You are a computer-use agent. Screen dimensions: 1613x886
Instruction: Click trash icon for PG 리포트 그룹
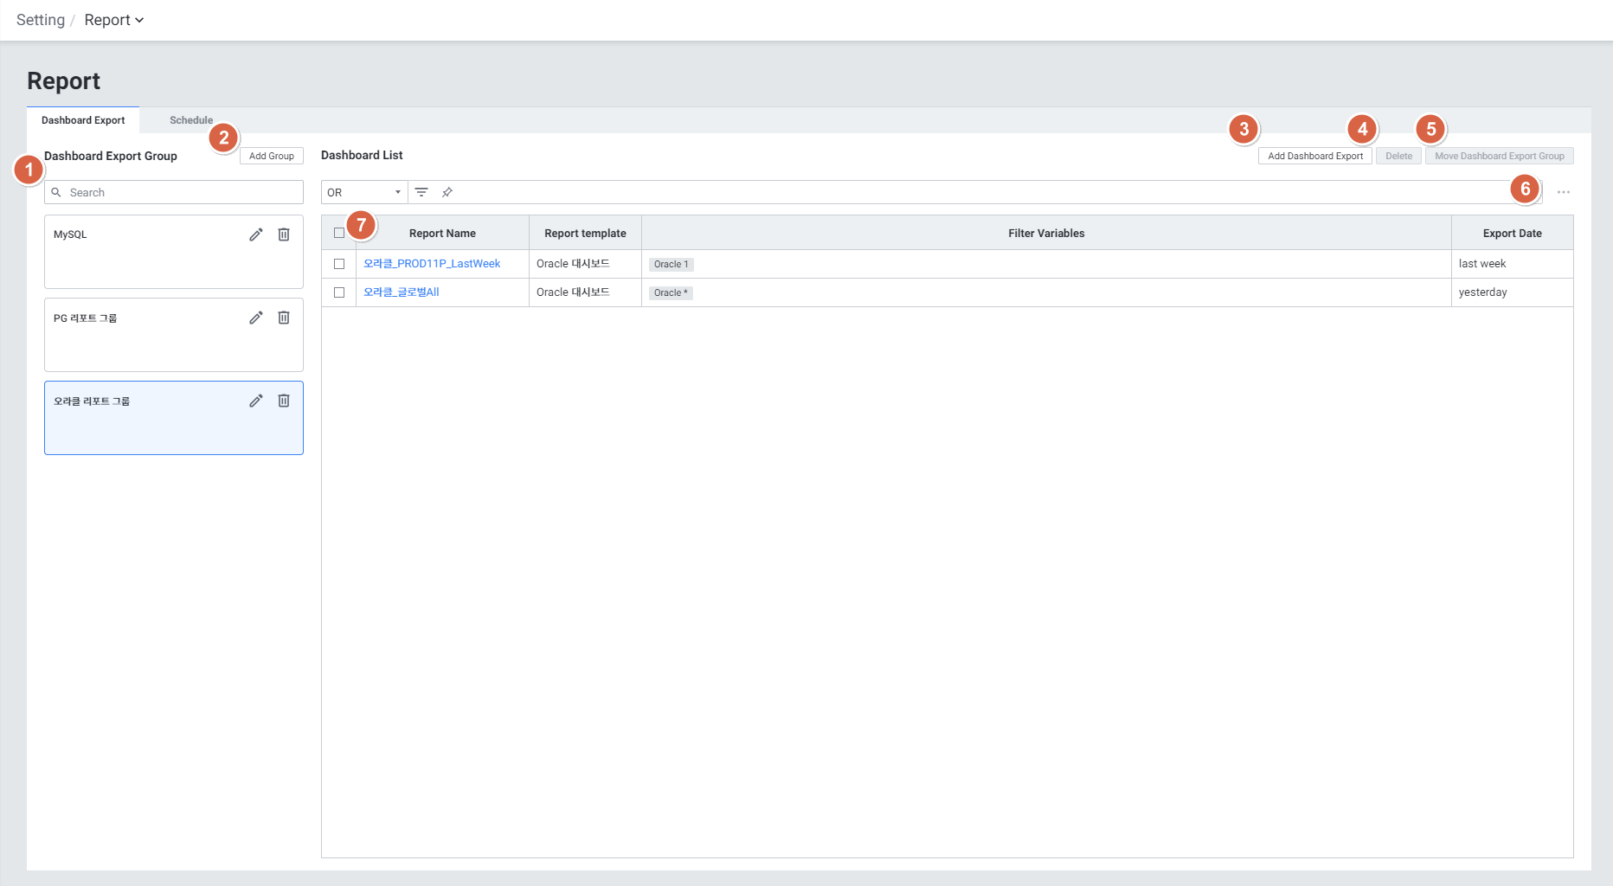284,318
